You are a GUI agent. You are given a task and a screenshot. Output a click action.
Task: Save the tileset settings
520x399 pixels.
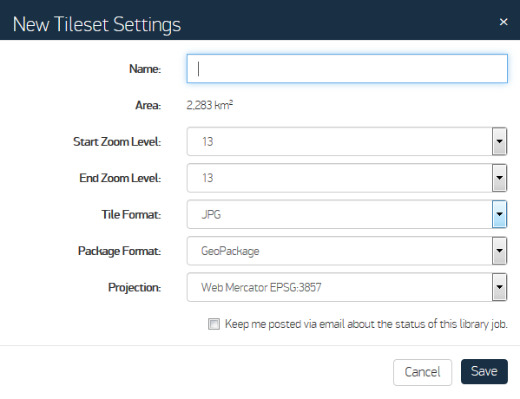coord(484,371)
